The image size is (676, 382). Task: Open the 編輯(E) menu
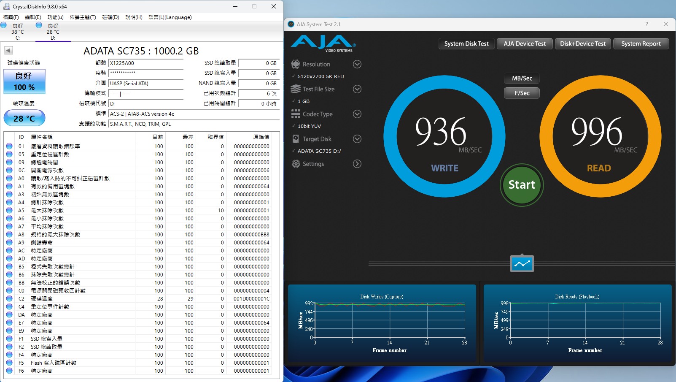pos(33,17)
